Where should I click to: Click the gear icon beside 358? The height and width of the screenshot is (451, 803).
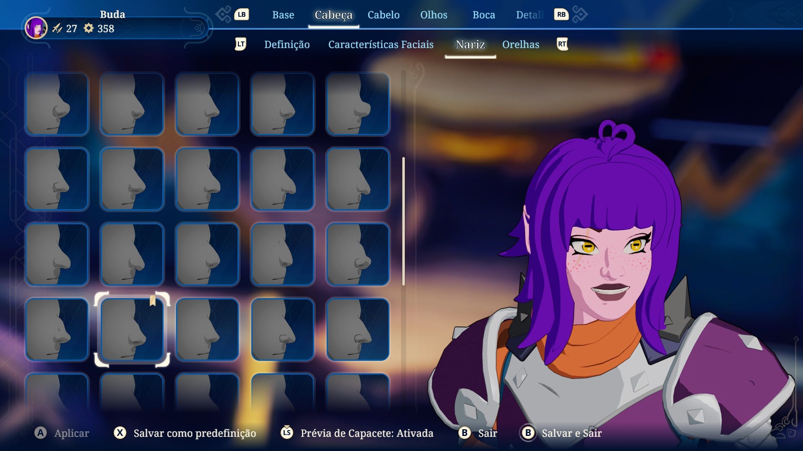89,28
